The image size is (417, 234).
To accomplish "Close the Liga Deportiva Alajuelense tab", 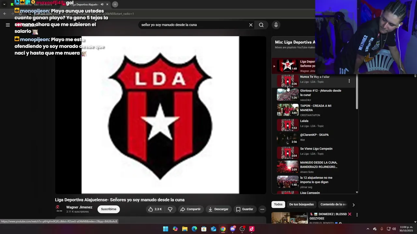I will (x=107, y=5).
